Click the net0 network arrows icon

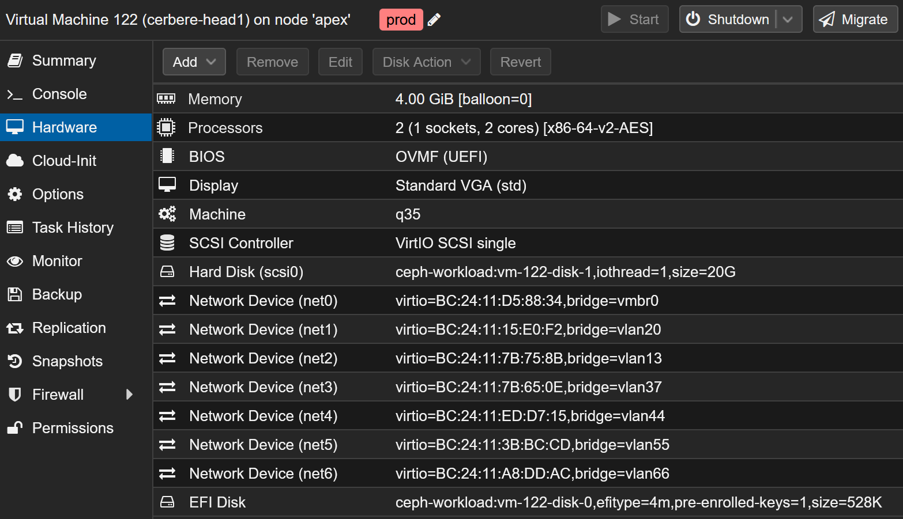click(x=167, y=301)
